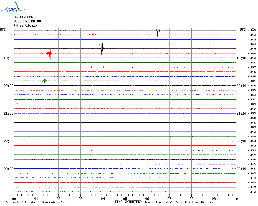Click the green seismic event before 20:00
Screen dimensions: 258x206
[44, 81]
